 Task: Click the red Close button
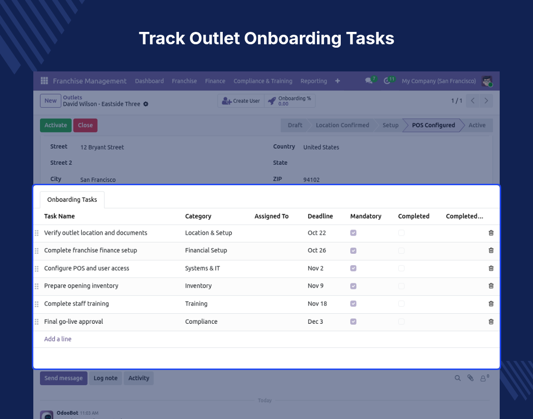coord(85,125)
